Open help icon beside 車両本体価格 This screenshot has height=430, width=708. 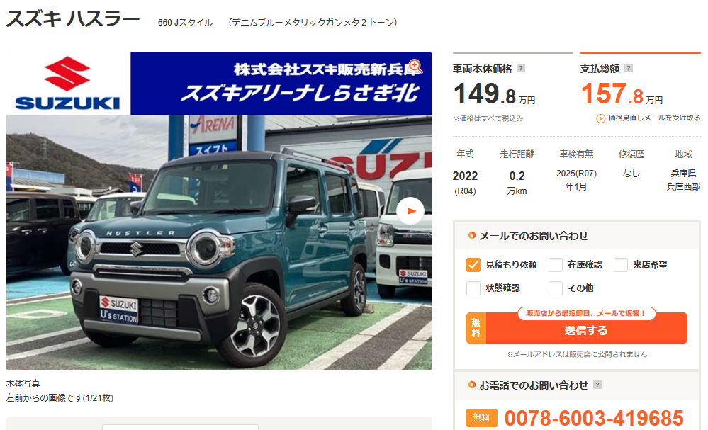point(521,68)
